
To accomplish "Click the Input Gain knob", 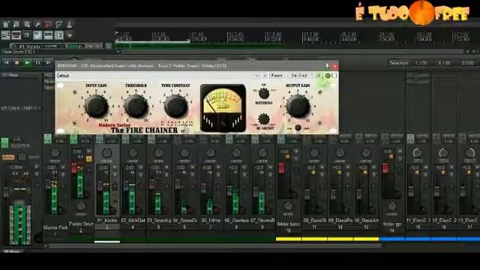I will [x=96, y=106].
